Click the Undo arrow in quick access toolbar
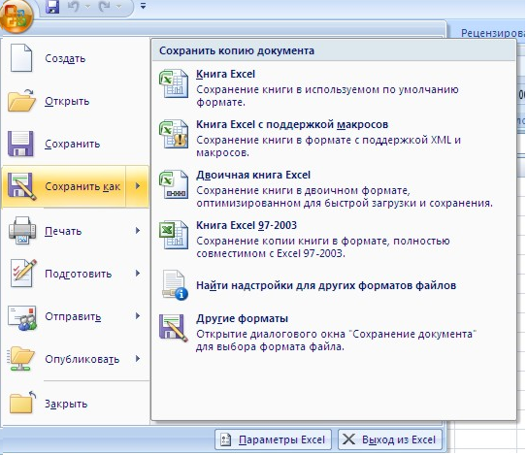 tap(73, 7)
